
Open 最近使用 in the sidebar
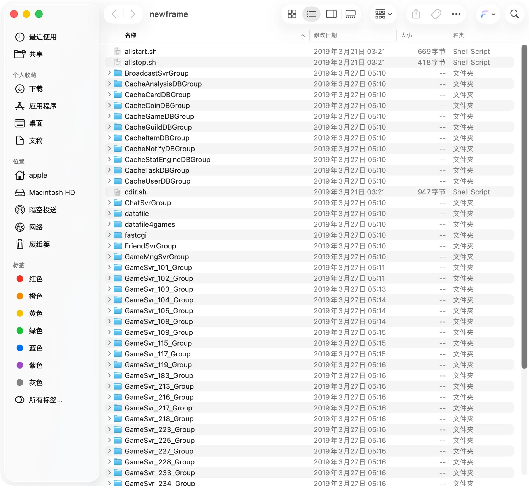[36, 37]
